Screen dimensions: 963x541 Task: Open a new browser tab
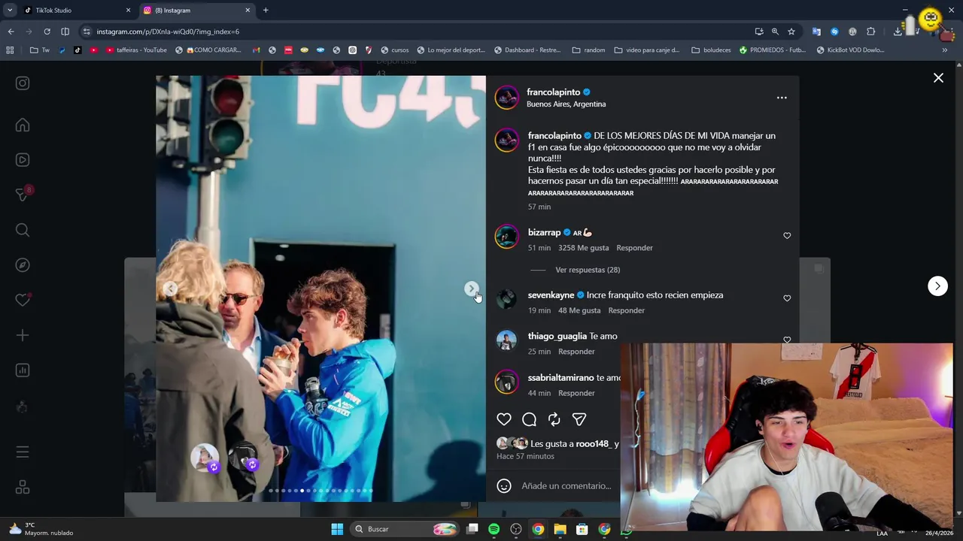[x=266, y=11]
